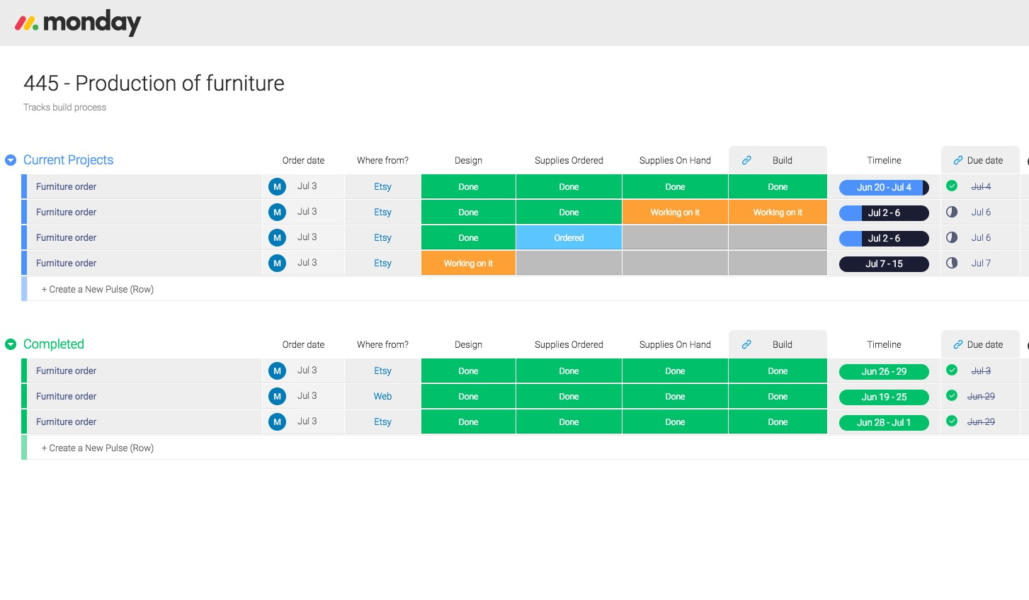
Task: Collapse the Completed group arrow
Action: point(11,344)
